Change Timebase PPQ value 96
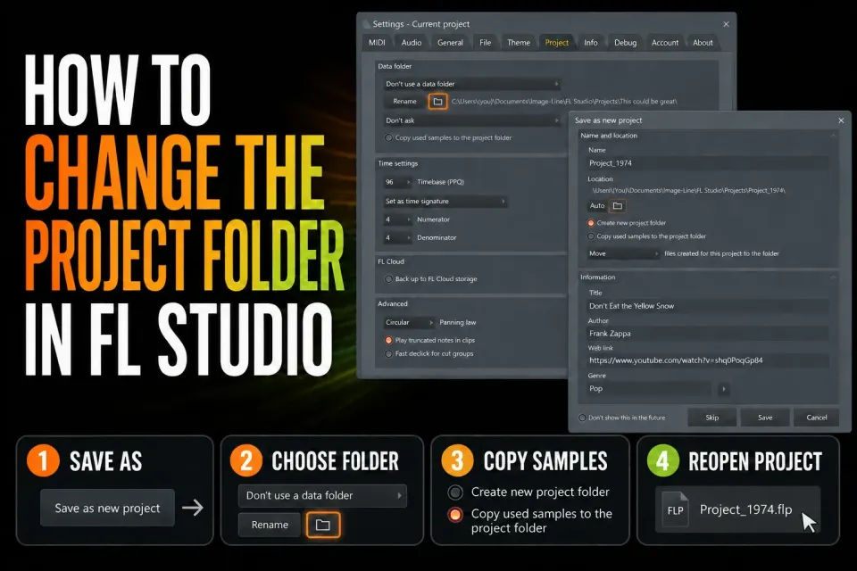 [x=397, y=182]
